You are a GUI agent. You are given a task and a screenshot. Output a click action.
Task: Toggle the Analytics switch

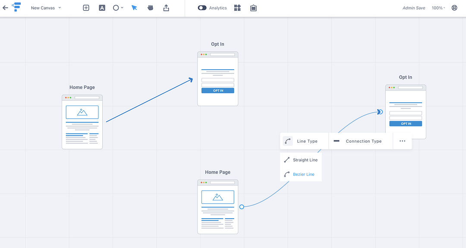(x=202, y=8)
